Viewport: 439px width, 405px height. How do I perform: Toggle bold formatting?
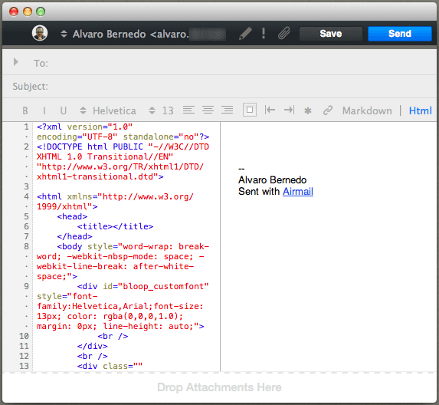tap(25, 110)
